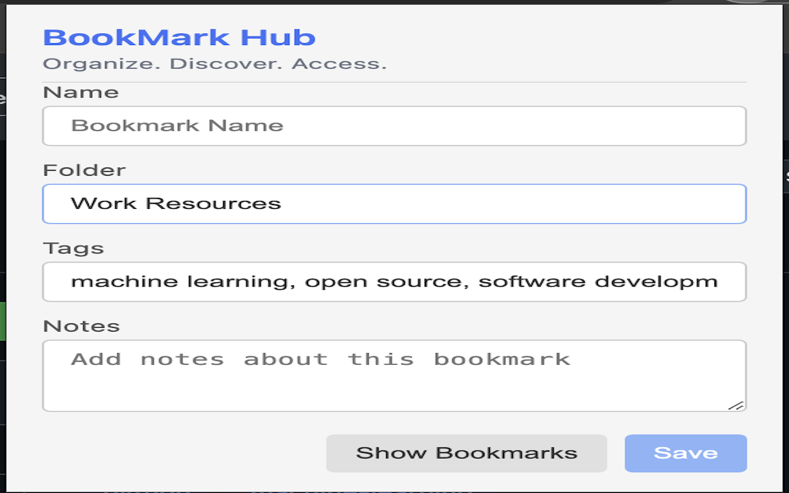
Task: Click the Notes label
Action: tap(81, 325)
